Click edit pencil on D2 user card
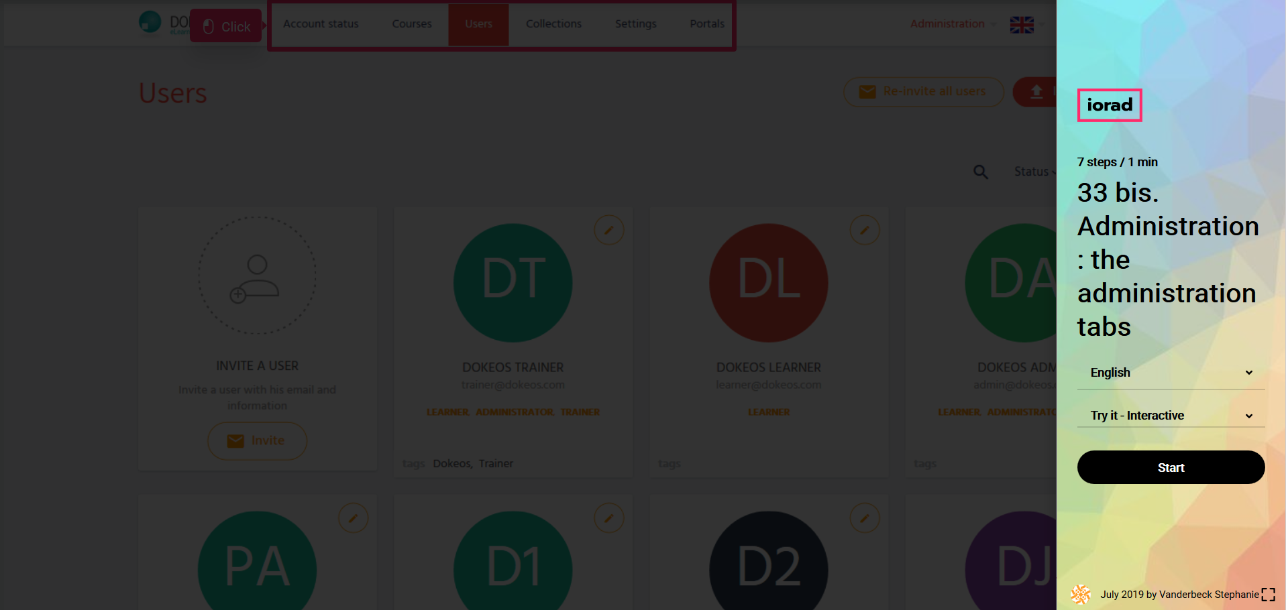Viewport: 1286px width, 610px height. 864,518
